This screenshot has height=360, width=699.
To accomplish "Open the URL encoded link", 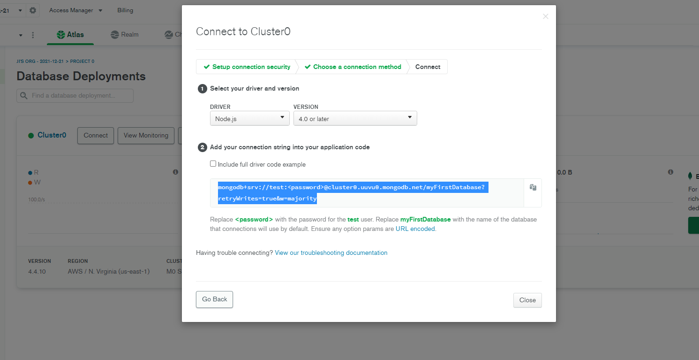I will pos(415,229).
